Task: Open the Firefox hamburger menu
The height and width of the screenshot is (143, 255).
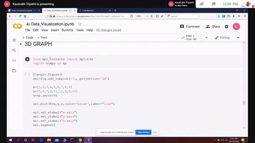Action: pos(245,16)
